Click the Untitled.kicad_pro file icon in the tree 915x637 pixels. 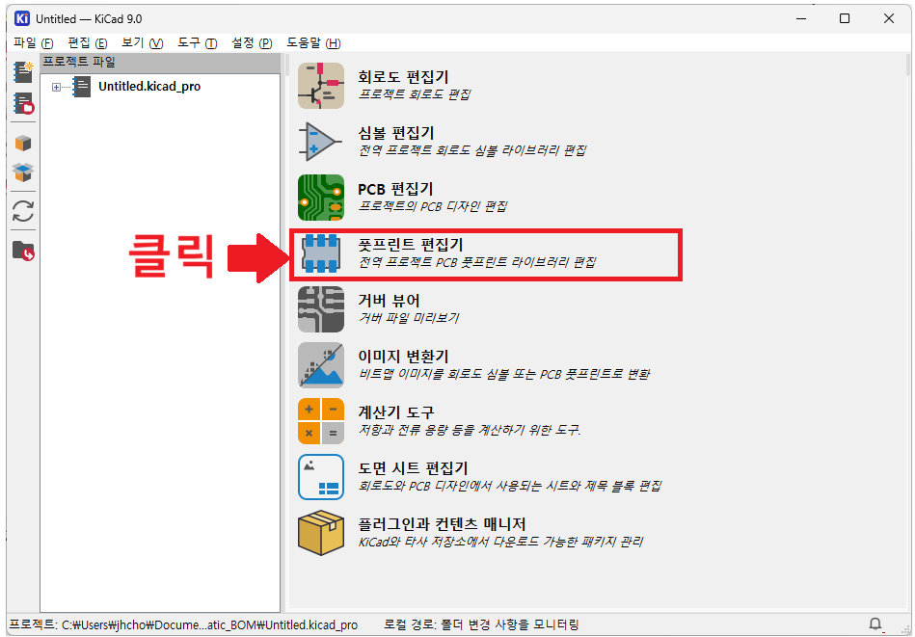pos(82,87)
